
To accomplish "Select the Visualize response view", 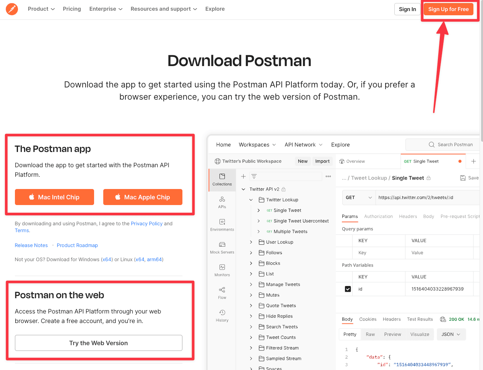I will pos(420,334).
